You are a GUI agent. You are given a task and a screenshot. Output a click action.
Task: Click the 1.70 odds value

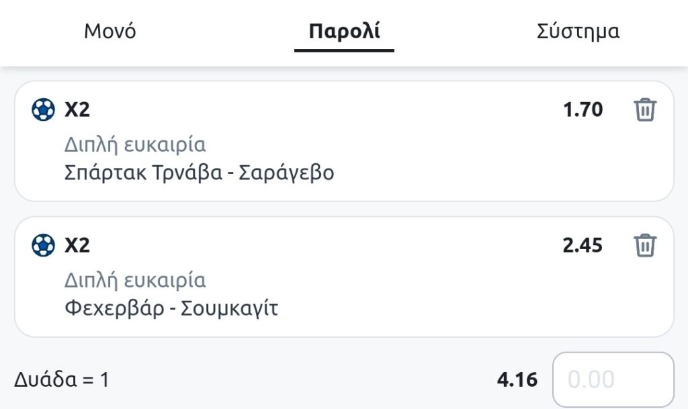[583, 109]
